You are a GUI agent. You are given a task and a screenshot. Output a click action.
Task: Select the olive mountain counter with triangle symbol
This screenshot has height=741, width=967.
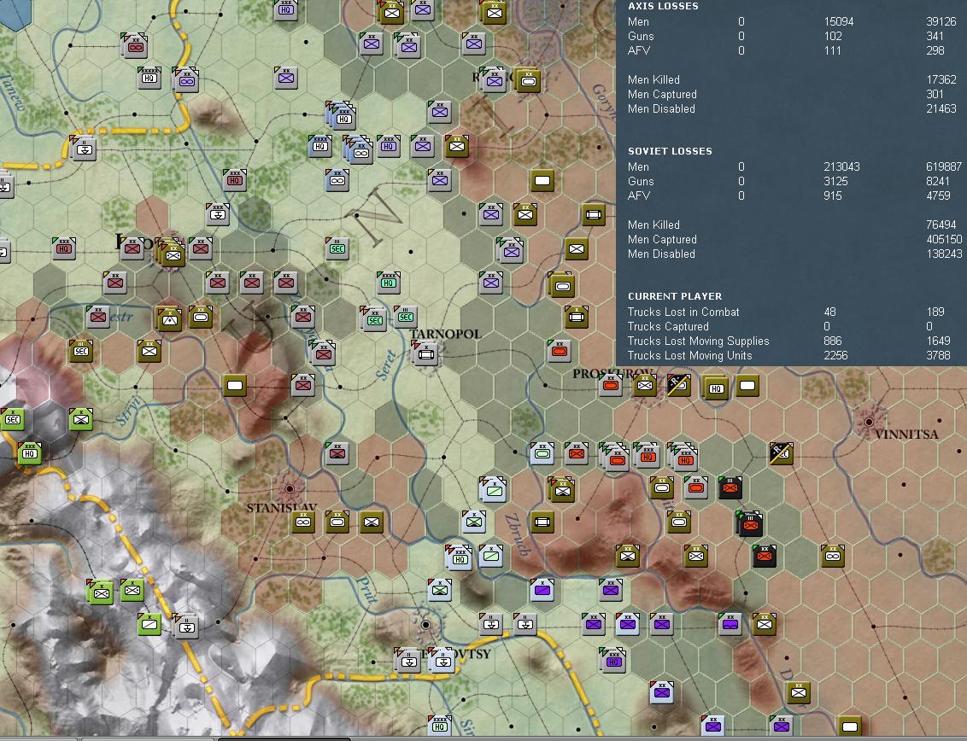pos(168,318)
